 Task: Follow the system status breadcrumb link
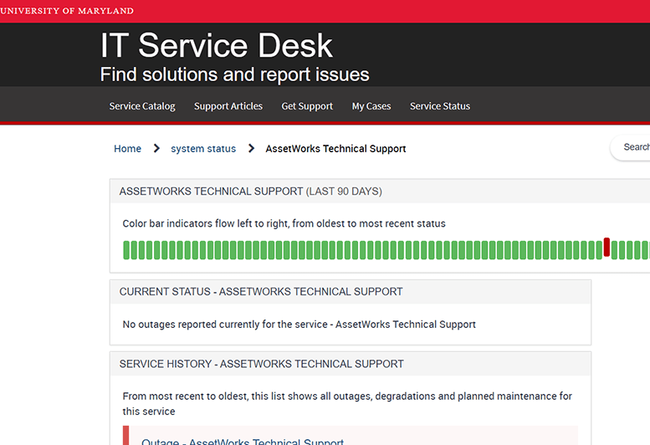[x=203, y=148]
